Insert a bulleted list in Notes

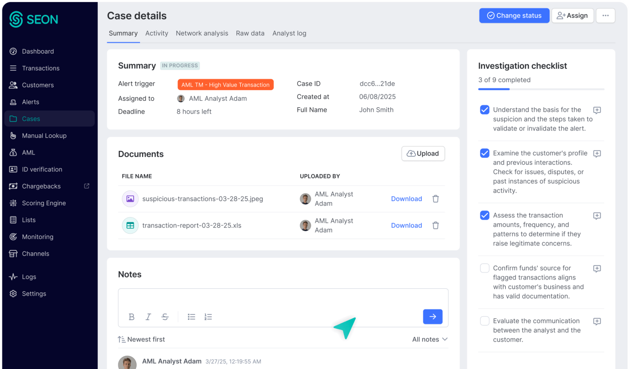[192, 317]
